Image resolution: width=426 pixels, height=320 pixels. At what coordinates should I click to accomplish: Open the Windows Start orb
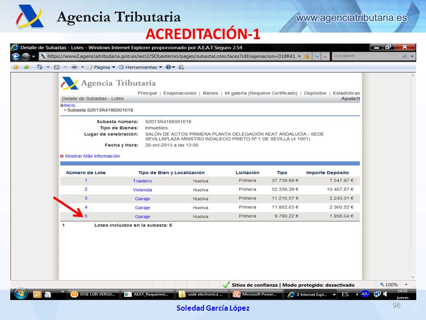click(21, 294)
